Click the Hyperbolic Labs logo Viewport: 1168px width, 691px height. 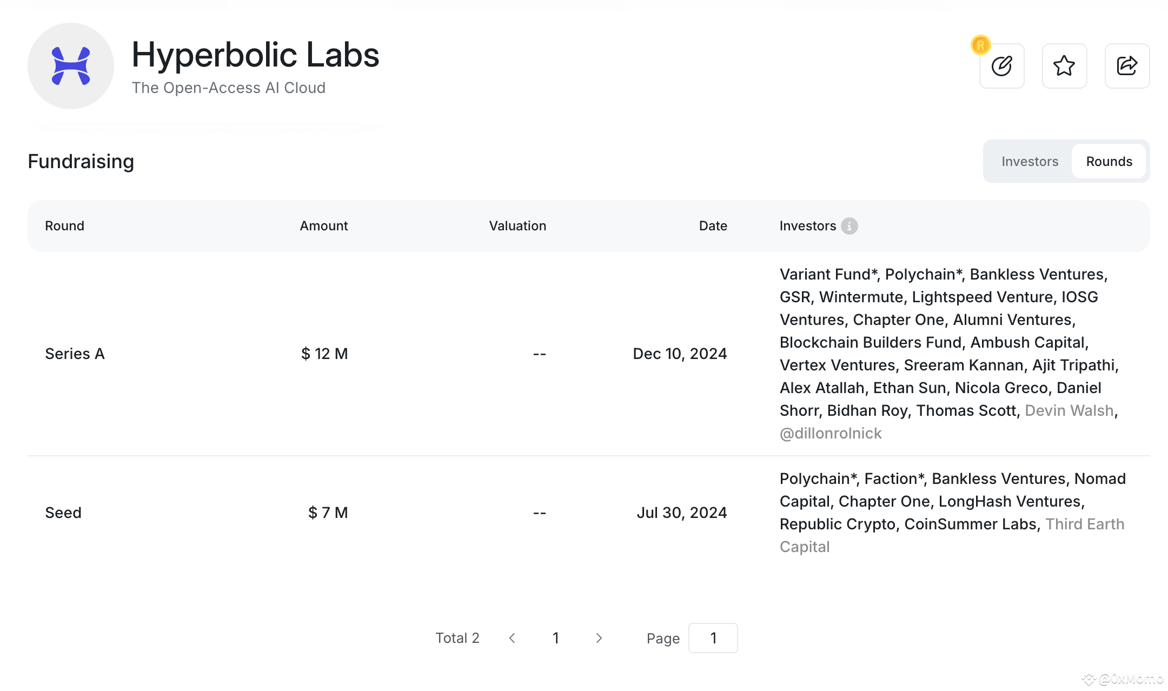71,66
